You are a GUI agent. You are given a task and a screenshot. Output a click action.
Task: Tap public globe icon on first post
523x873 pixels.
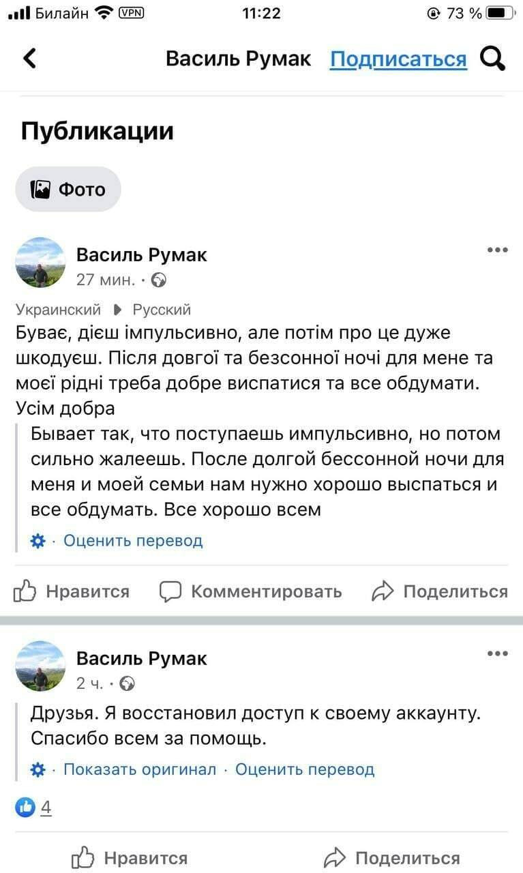(x=158, y=280)
